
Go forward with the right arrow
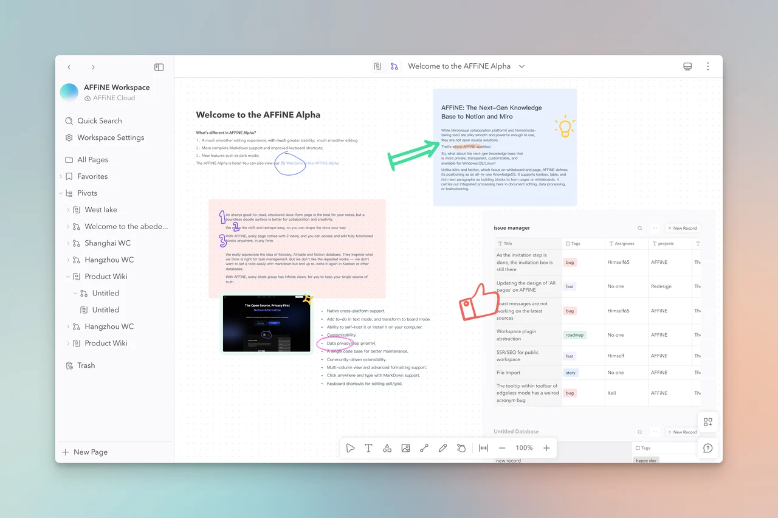click(x=93, y=67)
